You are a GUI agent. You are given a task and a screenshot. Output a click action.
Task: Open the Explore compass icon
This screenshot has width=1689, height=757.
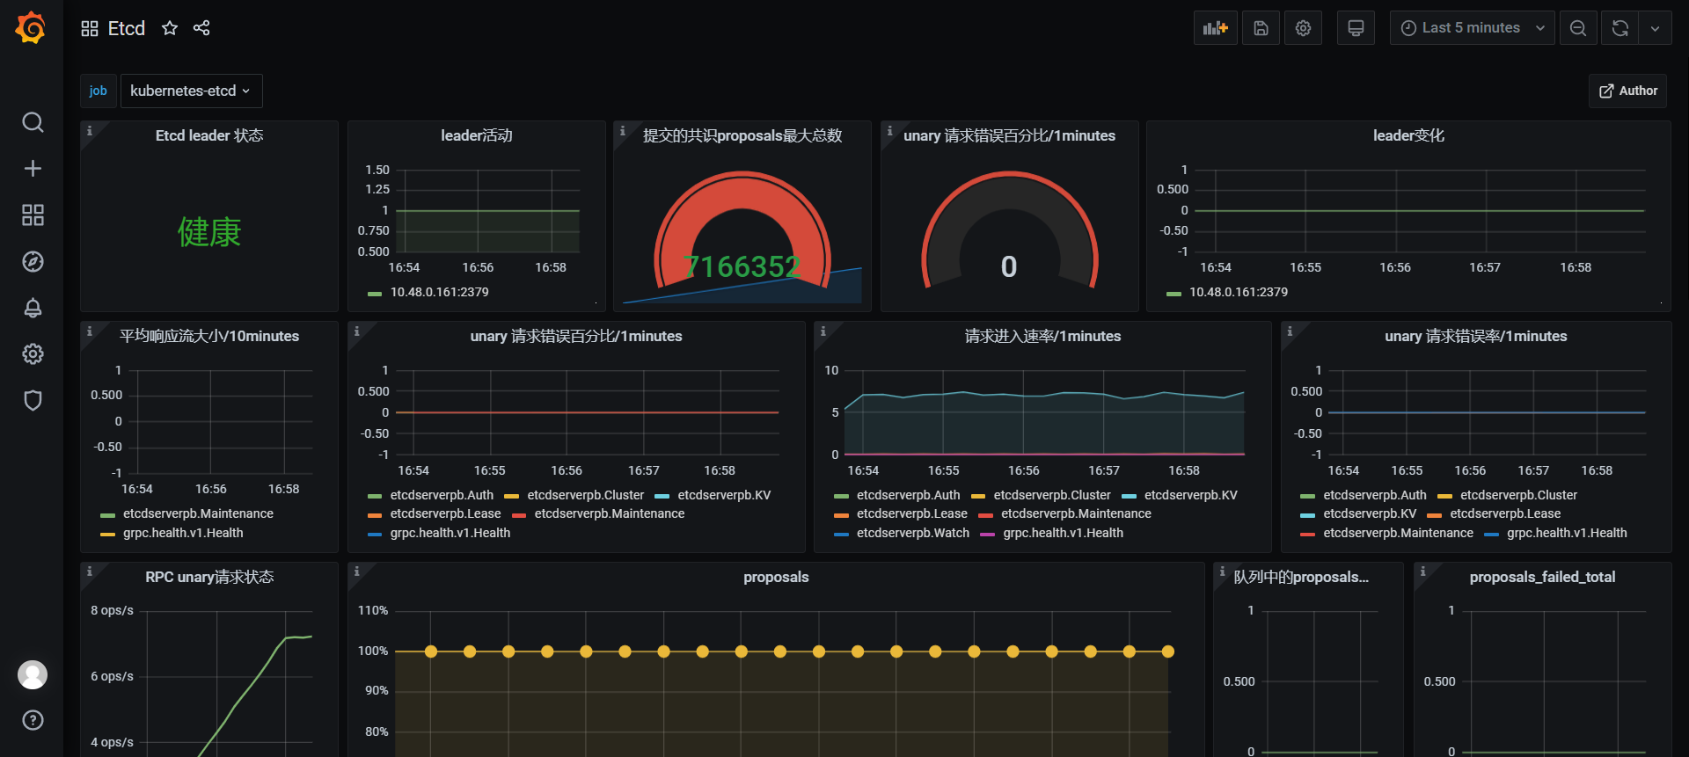[33, 262]
